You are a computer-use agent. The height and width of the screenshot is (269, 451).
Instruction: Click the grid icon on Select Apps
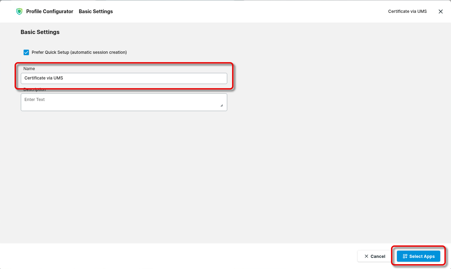pos(405,257)
